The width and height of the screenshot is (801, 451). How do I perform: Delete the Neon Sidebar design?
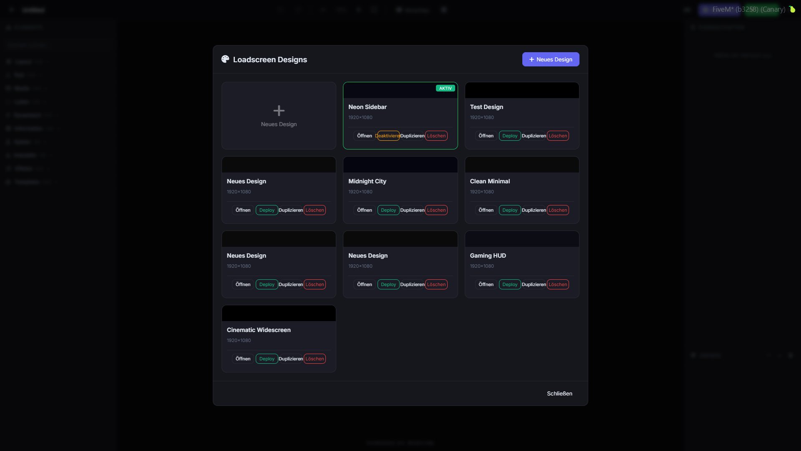436,136
